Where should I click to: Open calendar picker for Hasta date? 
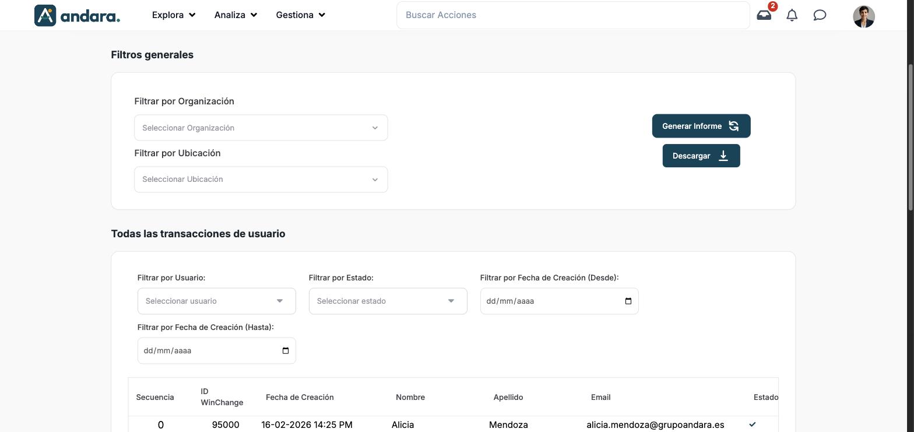point(285,350)
